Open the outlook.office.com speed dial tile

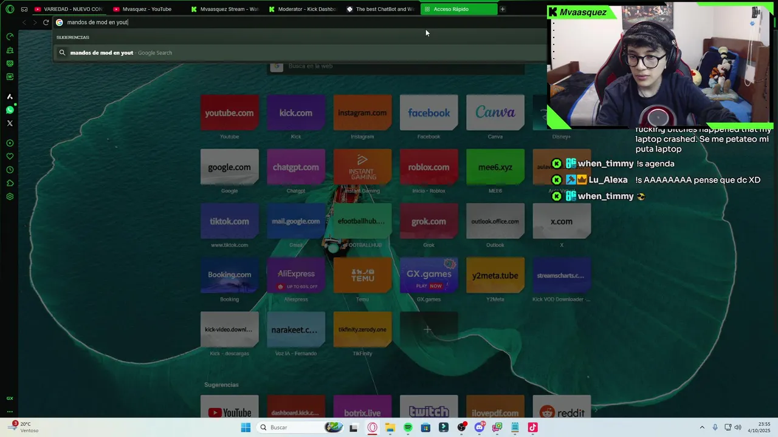tap(495, 221)
